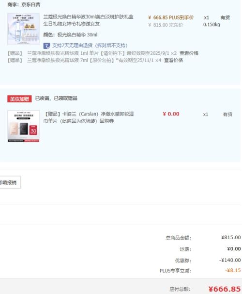
Task: Click the PLUS专享立减 discount amount
Action: click(233, 270)
